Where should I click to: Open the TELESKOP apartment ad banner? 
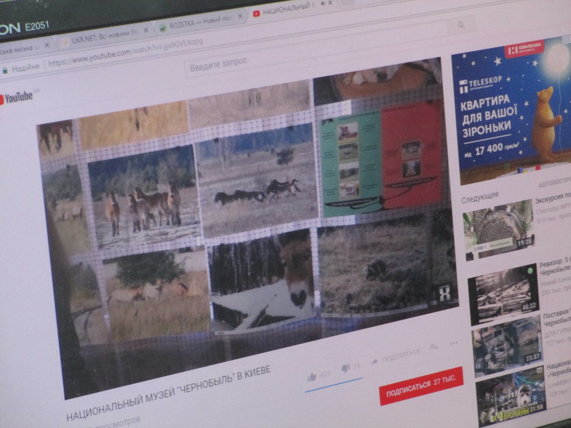511,109
